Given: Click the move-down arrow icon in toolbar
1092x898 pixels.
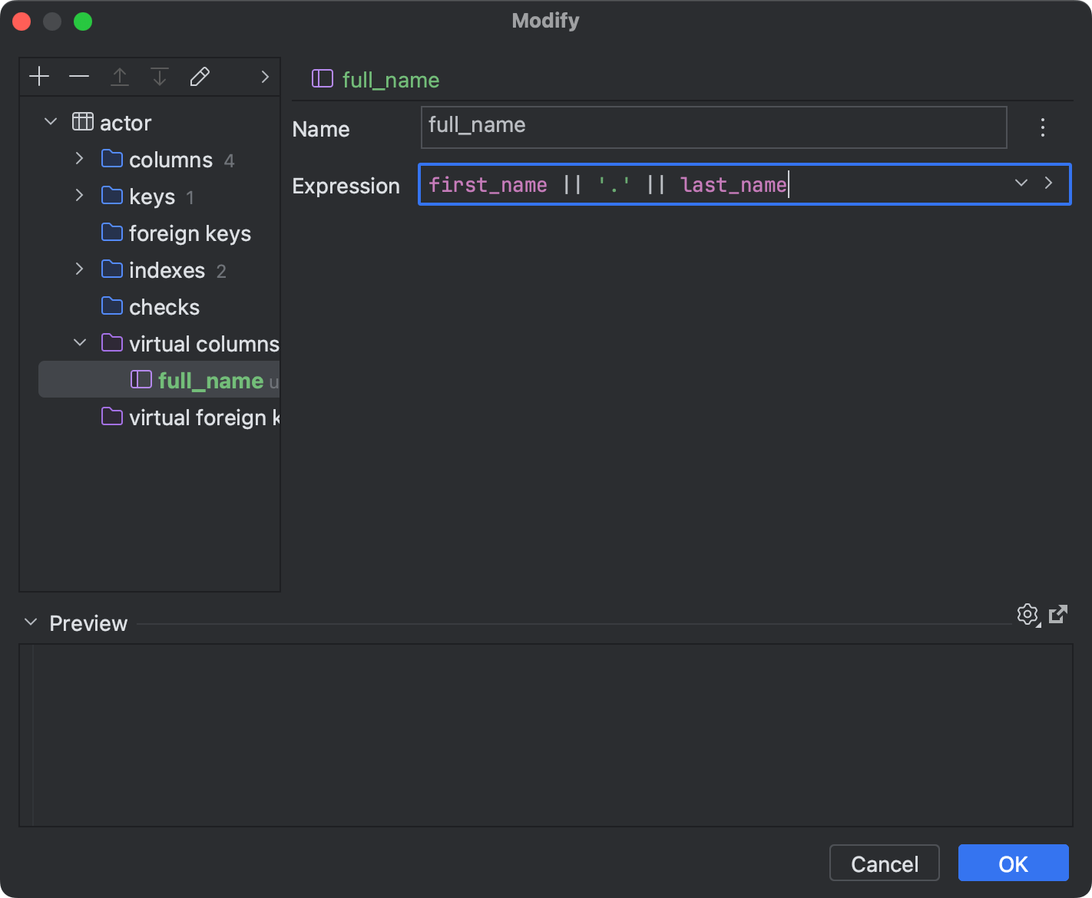Looking at the screenshot, I should pyautogui.click(x=160, y=76).
